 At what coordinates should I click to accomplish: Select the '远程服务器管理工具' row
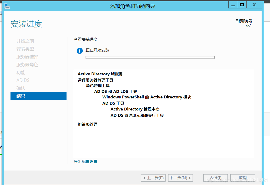click(96, 80)
